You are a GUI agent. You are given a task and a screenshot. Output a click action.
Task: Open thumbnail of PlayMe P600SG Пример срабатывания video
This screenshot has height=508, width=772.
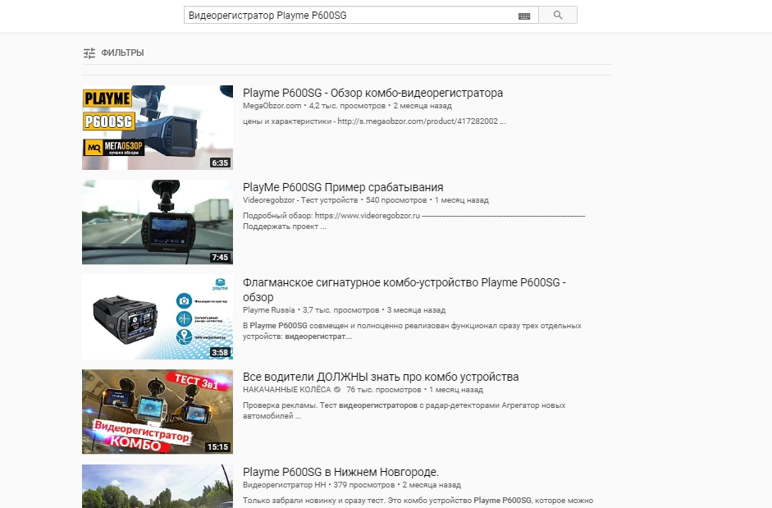coord(157,222)
